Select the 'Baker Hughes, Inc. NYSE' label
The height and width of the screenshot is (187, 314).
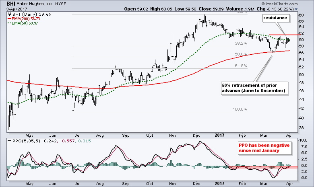pyautogui.click(x=41, y=4)
